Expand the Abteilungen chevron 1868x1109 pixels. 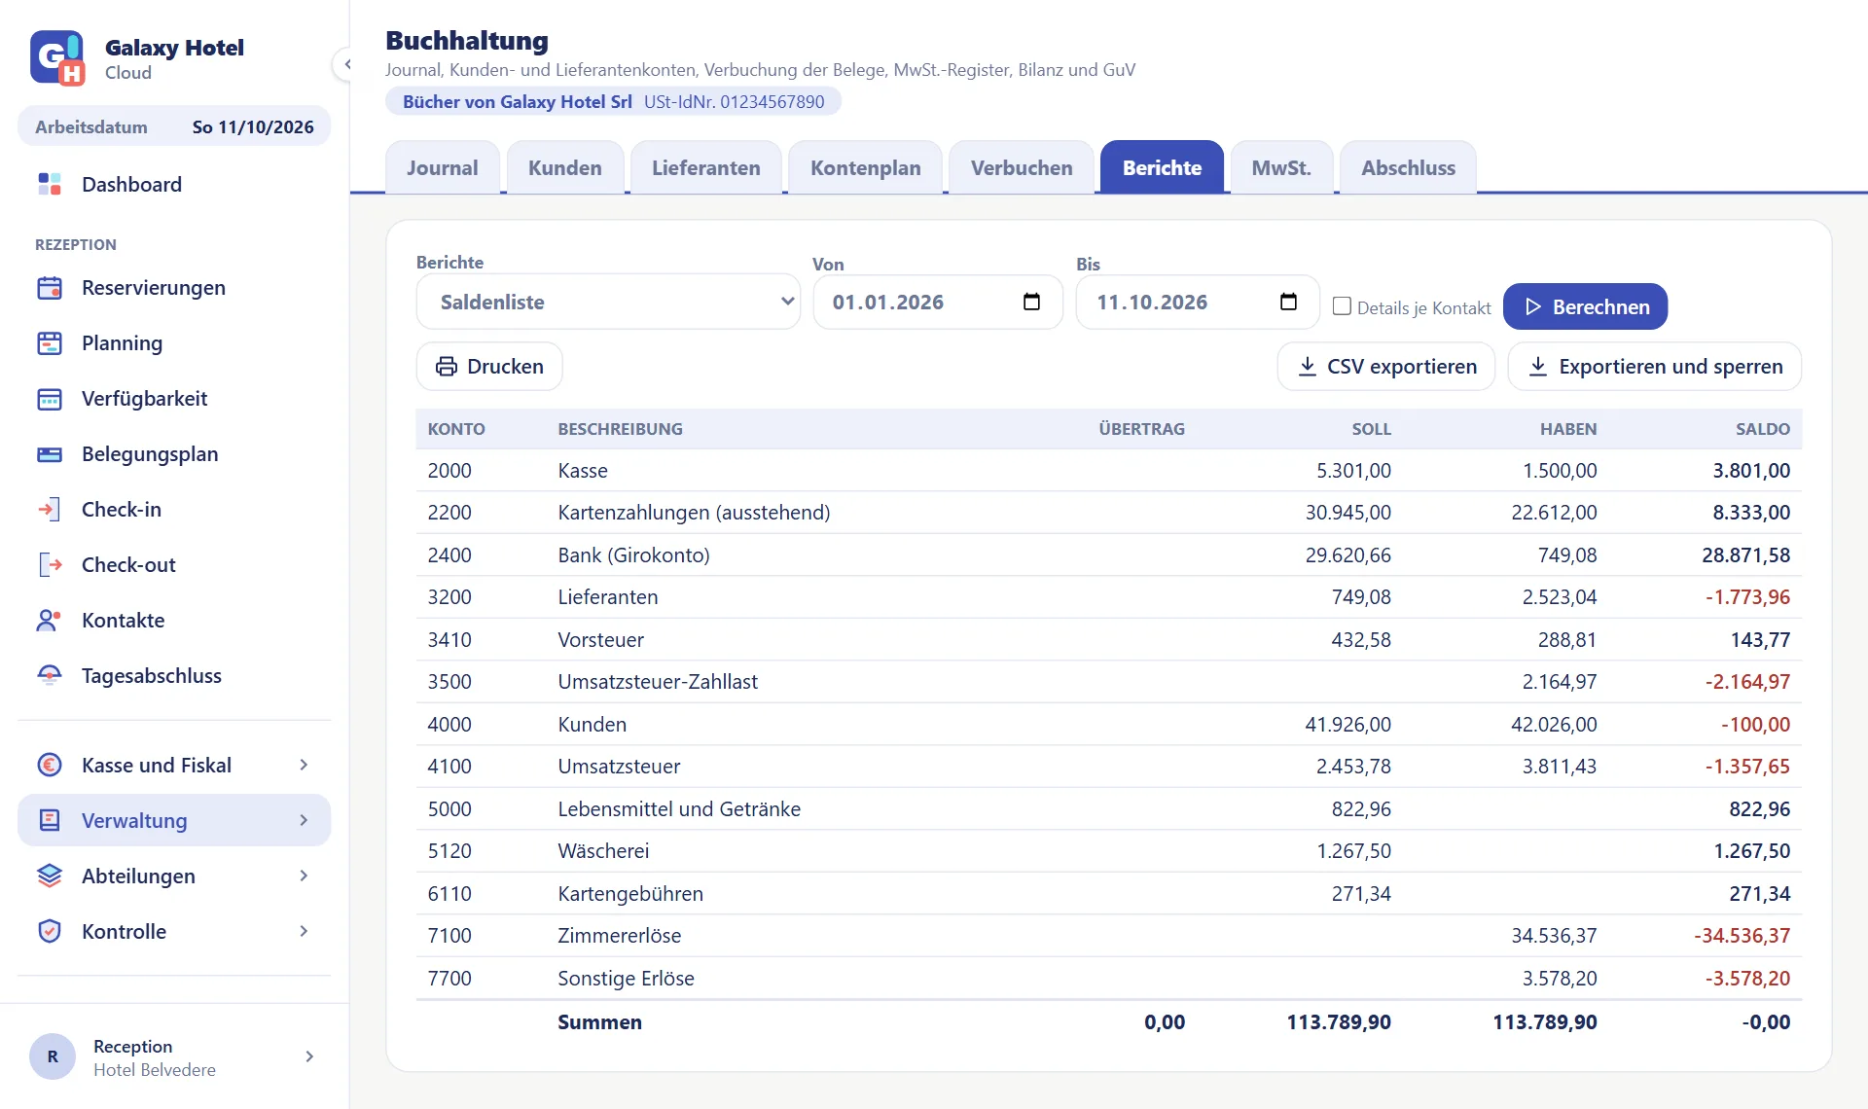[x=304, y=876]
